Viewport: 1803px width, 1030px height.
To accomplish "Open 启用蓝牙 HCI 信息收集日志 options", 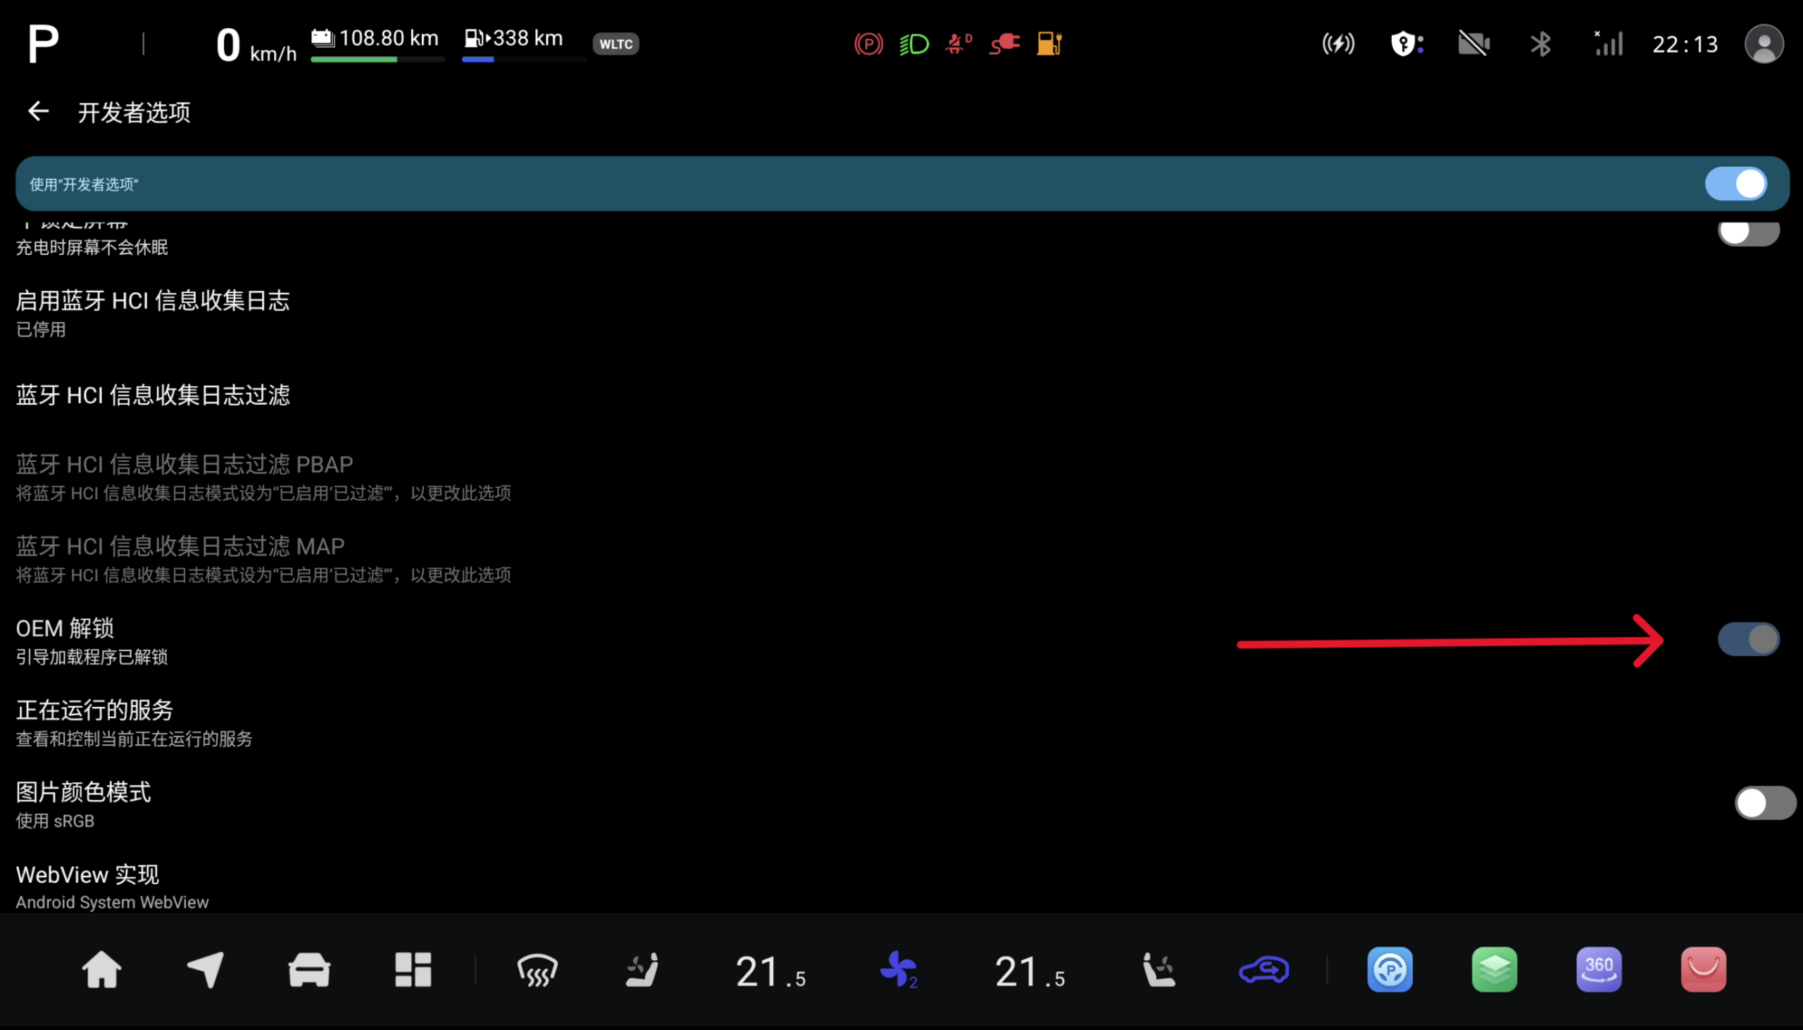I will click(901, 313).
